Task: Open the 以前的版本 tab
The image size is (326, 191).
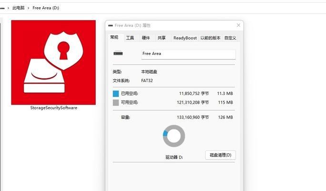Action: coord(210,38)
